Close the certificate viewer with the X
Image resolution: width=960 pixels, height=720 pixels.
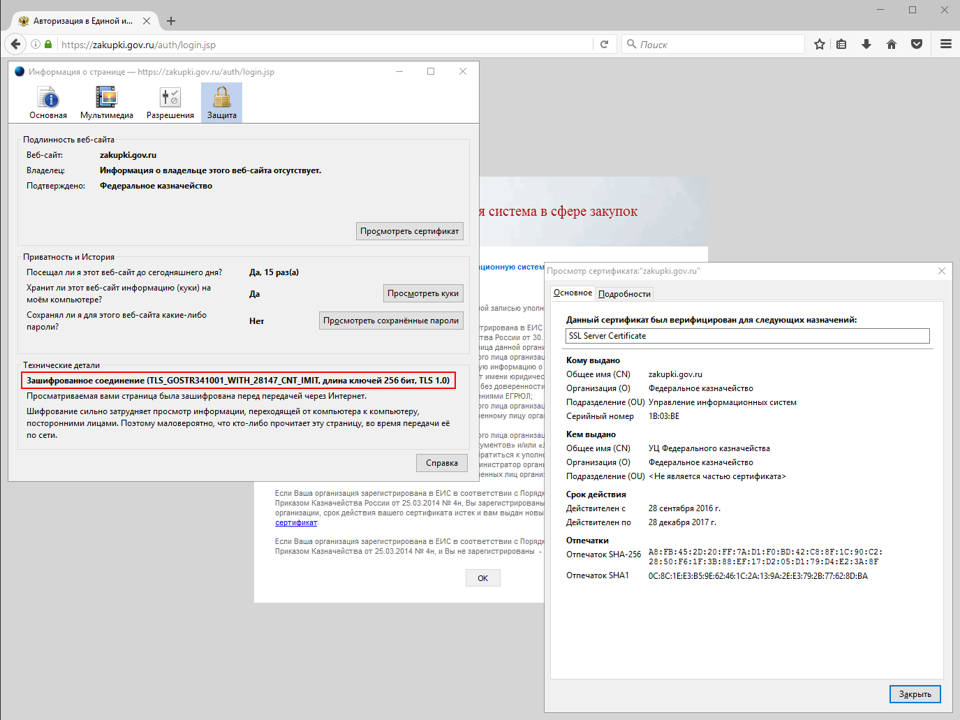[x=942, y=271]
